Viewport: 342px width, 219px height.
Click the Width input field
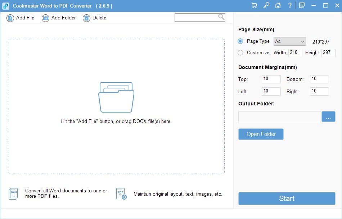295,53
